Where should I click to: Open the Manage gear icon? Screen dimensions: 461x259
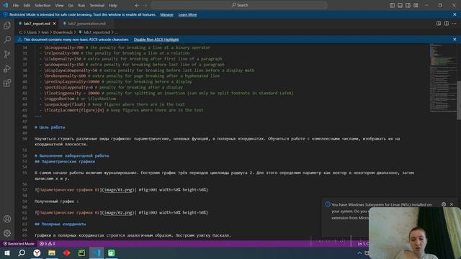7,233
